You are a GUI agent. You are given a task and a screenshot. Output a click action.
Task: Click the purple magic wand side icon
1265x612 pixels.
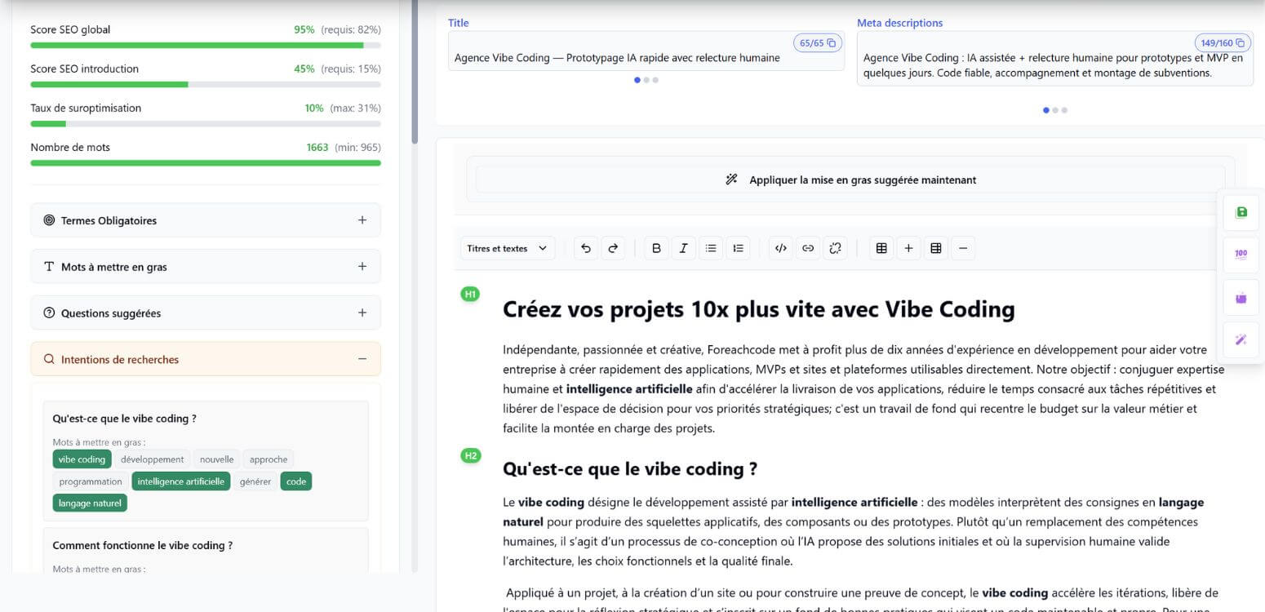(1241, 340)
